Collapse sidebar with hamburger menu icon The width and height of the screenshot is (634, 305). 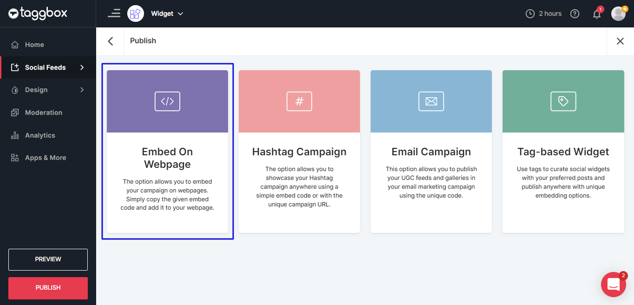(x=114, y=13)
